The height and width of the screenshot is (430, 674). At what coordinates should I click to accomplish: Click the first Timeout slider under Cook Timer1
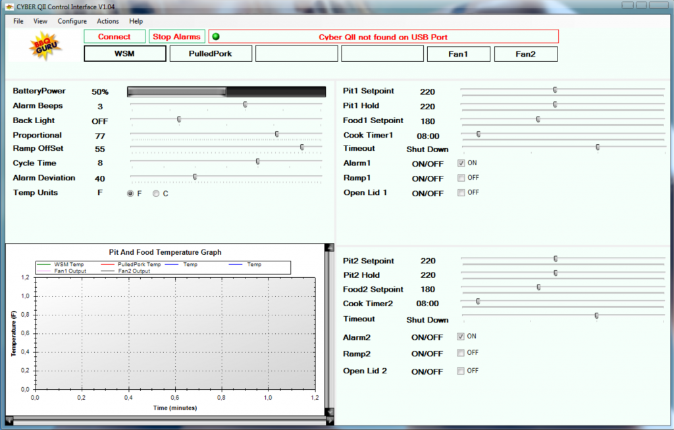pyautogui.click(x=563, y=148)
